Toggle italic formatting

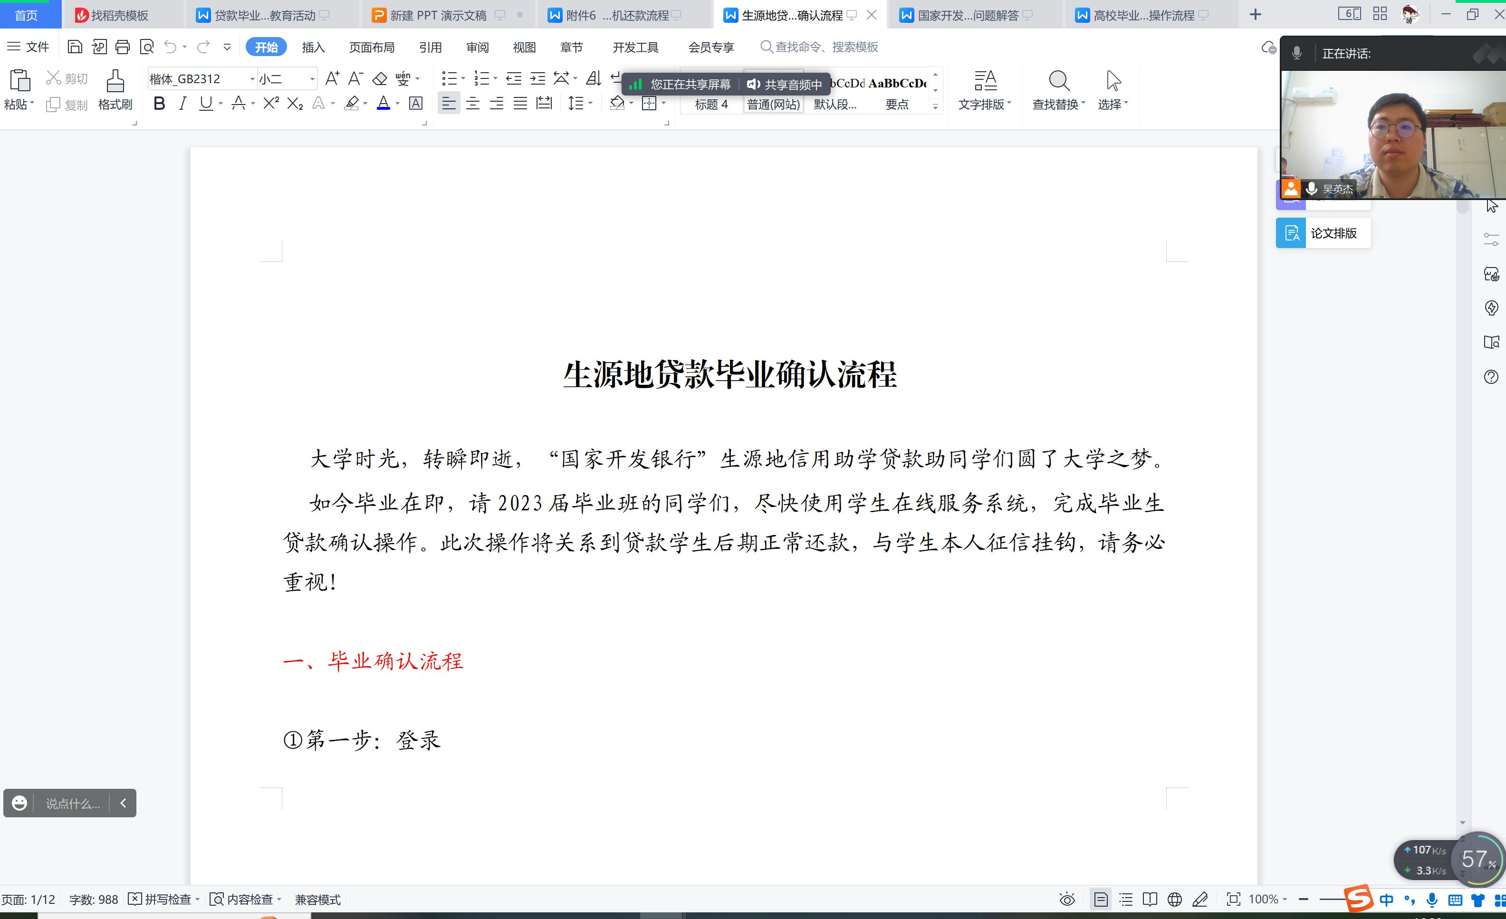tap(183, 104)
